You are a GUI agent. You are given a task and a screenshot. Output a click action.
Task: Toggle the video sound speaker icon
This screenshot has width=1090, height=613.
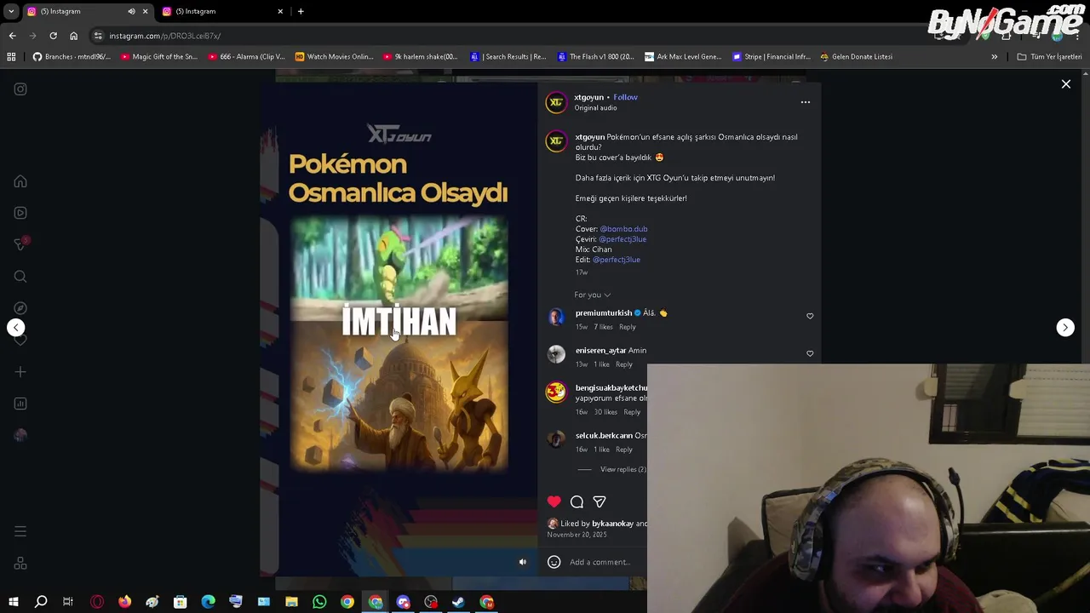click(x=523, y=562)
